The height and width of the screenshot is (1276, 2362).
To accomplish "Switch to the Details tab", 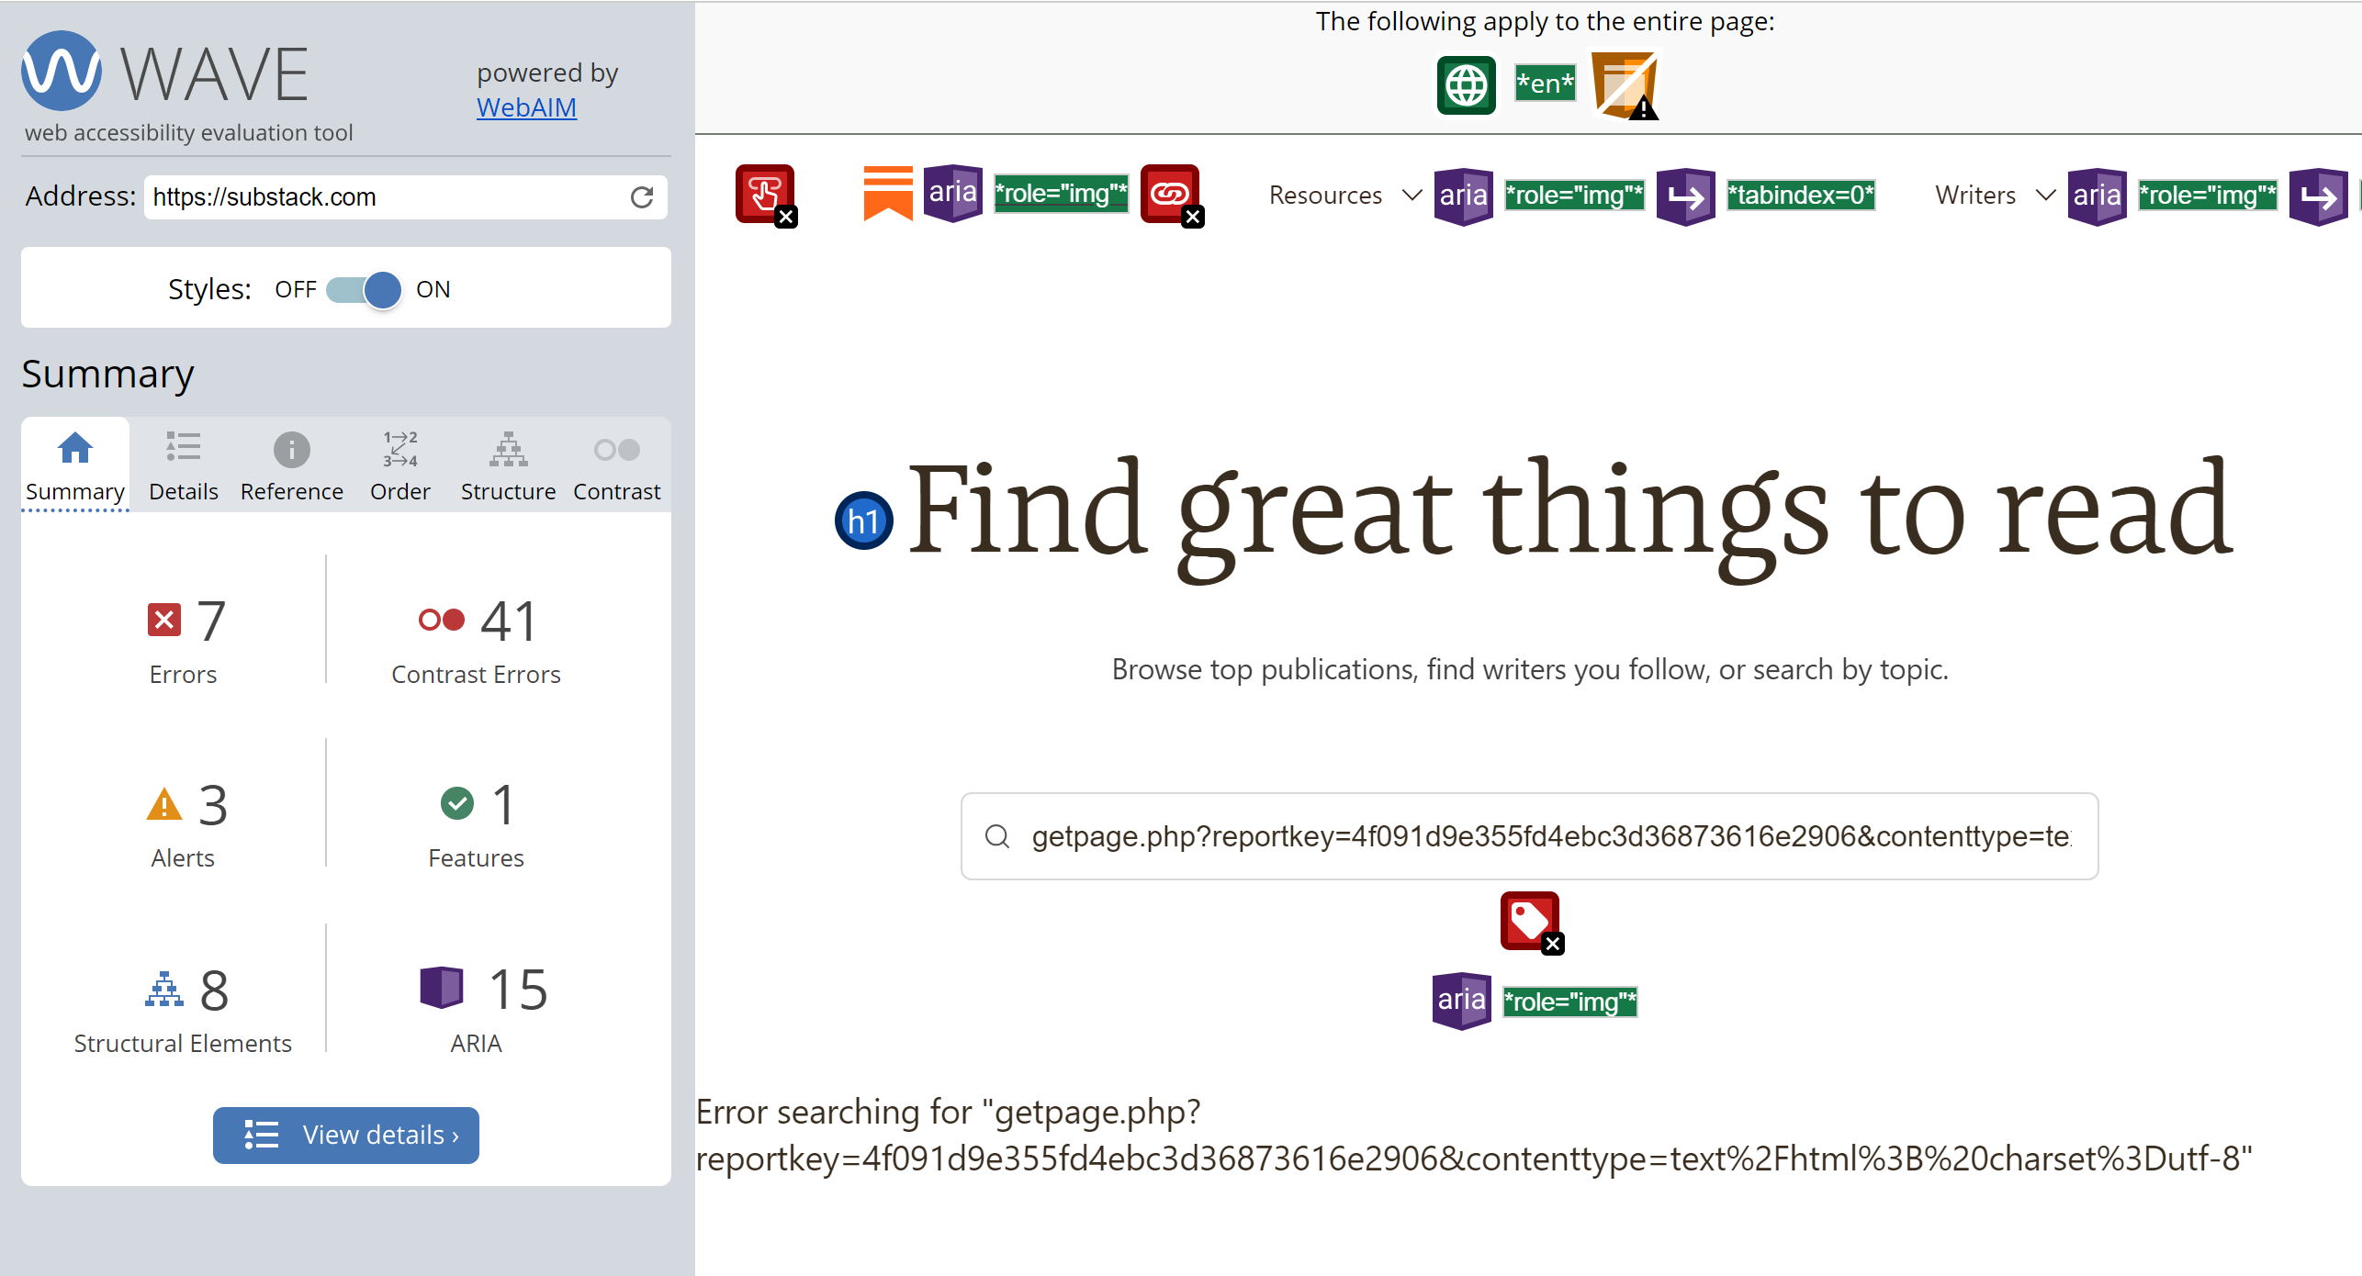I will tap(184, 465).
